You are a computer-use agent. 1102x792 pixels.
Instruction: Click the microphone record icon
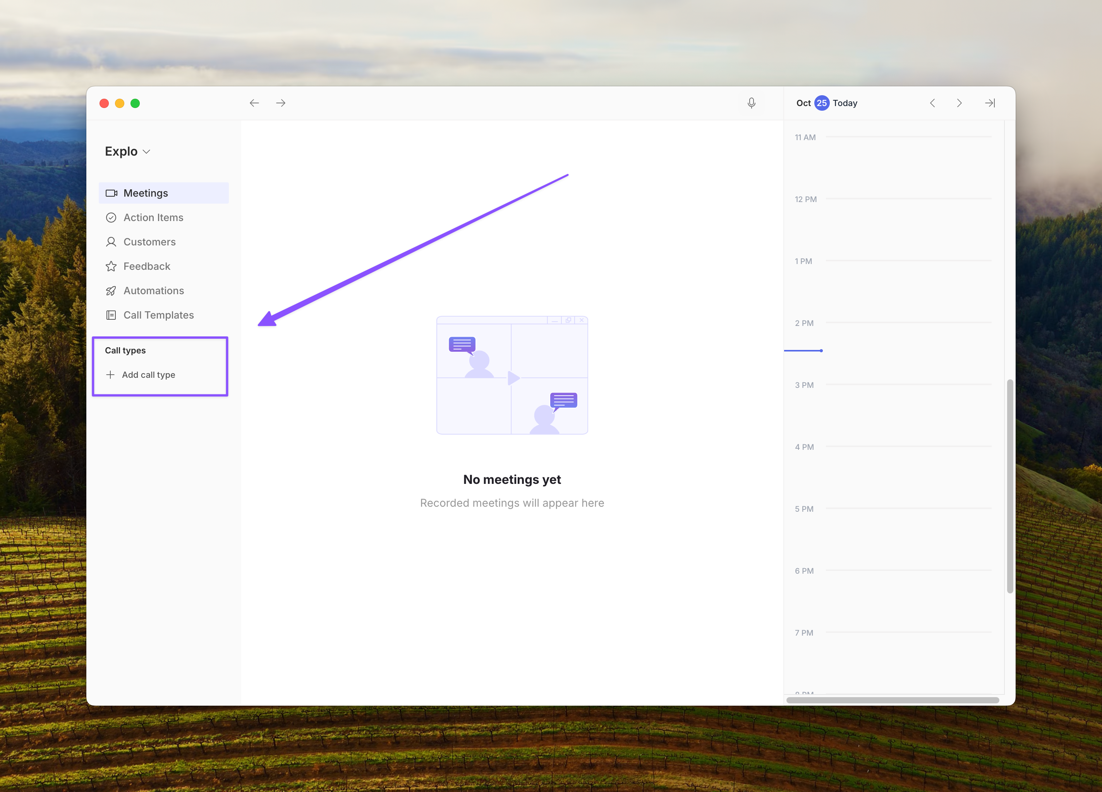[x=751, y=103]
